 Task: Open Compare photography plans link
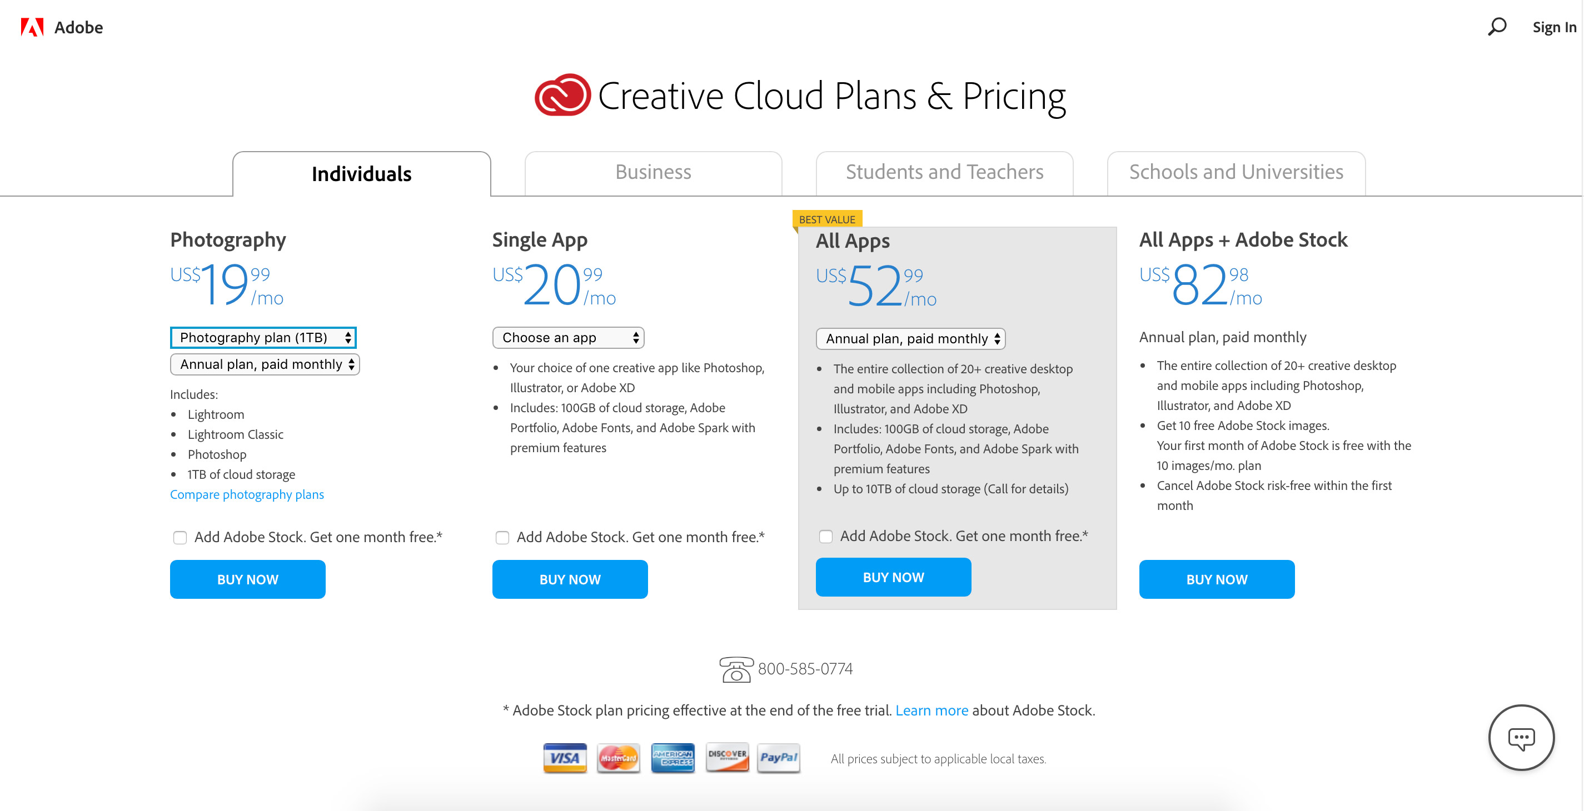coord(247,494)
